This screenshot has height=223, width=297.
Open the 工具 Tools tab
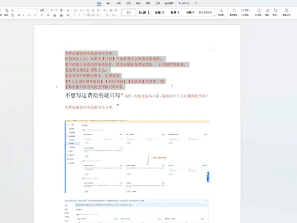(x=158, y=3)
